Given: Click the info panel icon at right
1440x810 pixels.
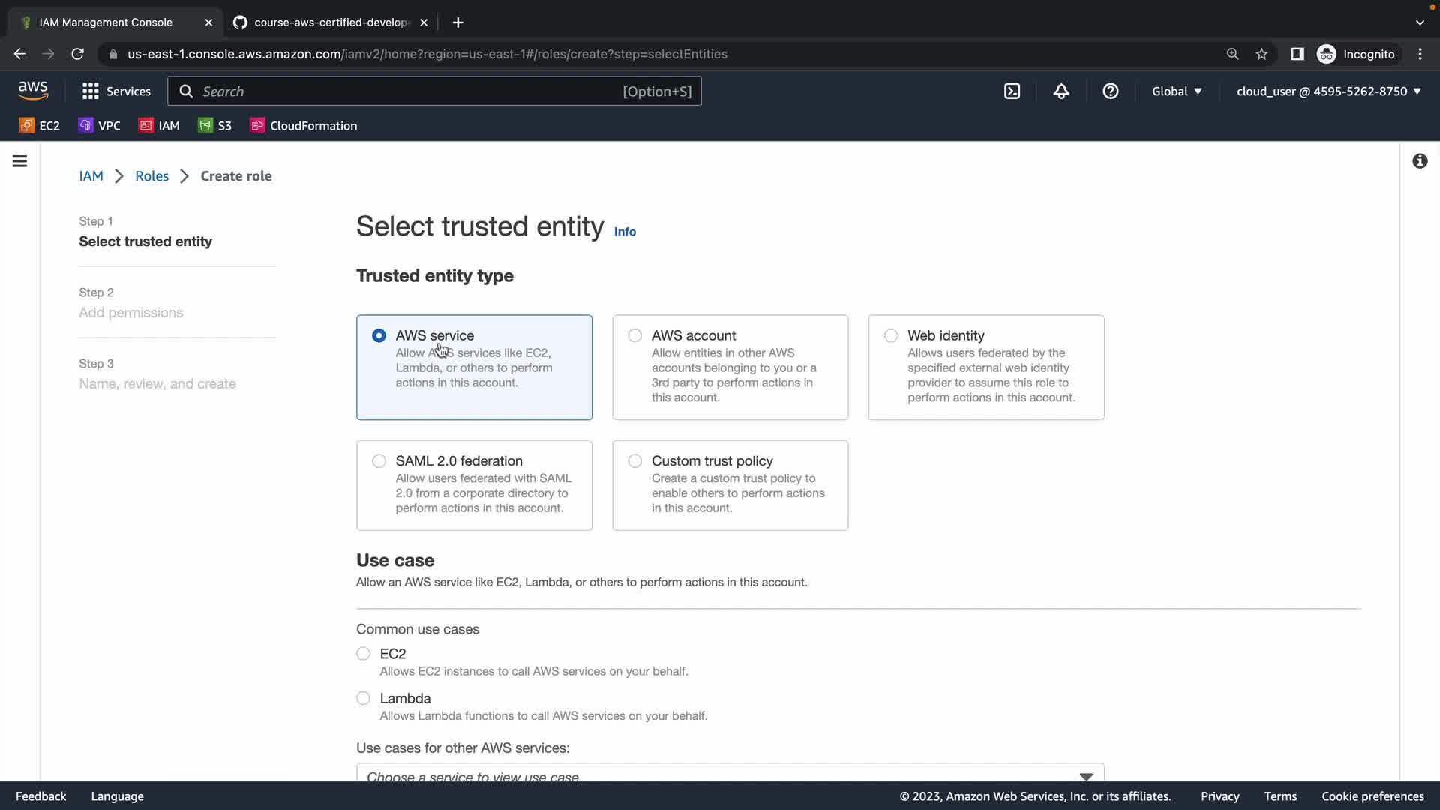Looking at the screenshot, I should coord(1420,161).
